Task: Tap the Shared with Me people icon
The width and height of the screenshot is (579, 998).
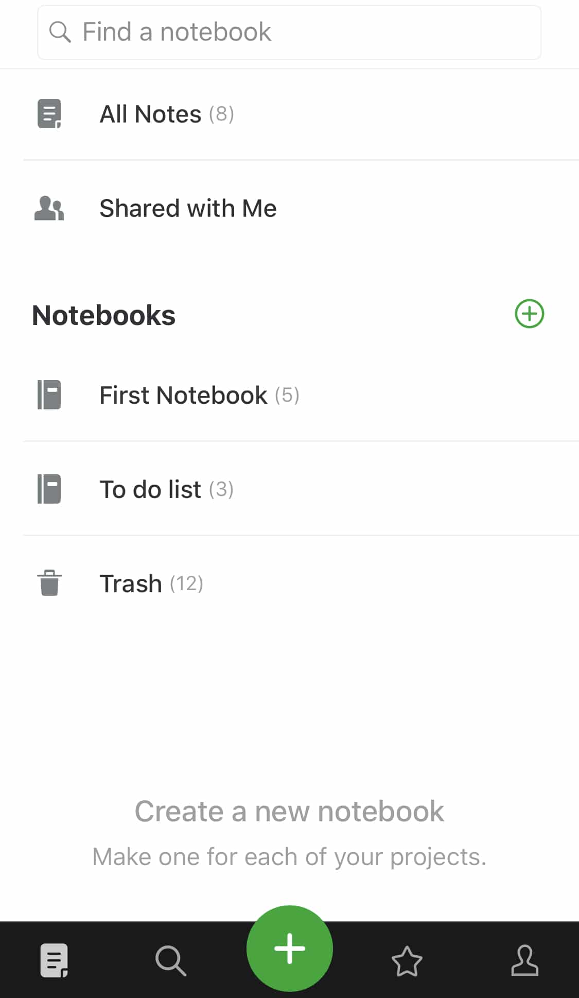Action: tap(49, 208)
